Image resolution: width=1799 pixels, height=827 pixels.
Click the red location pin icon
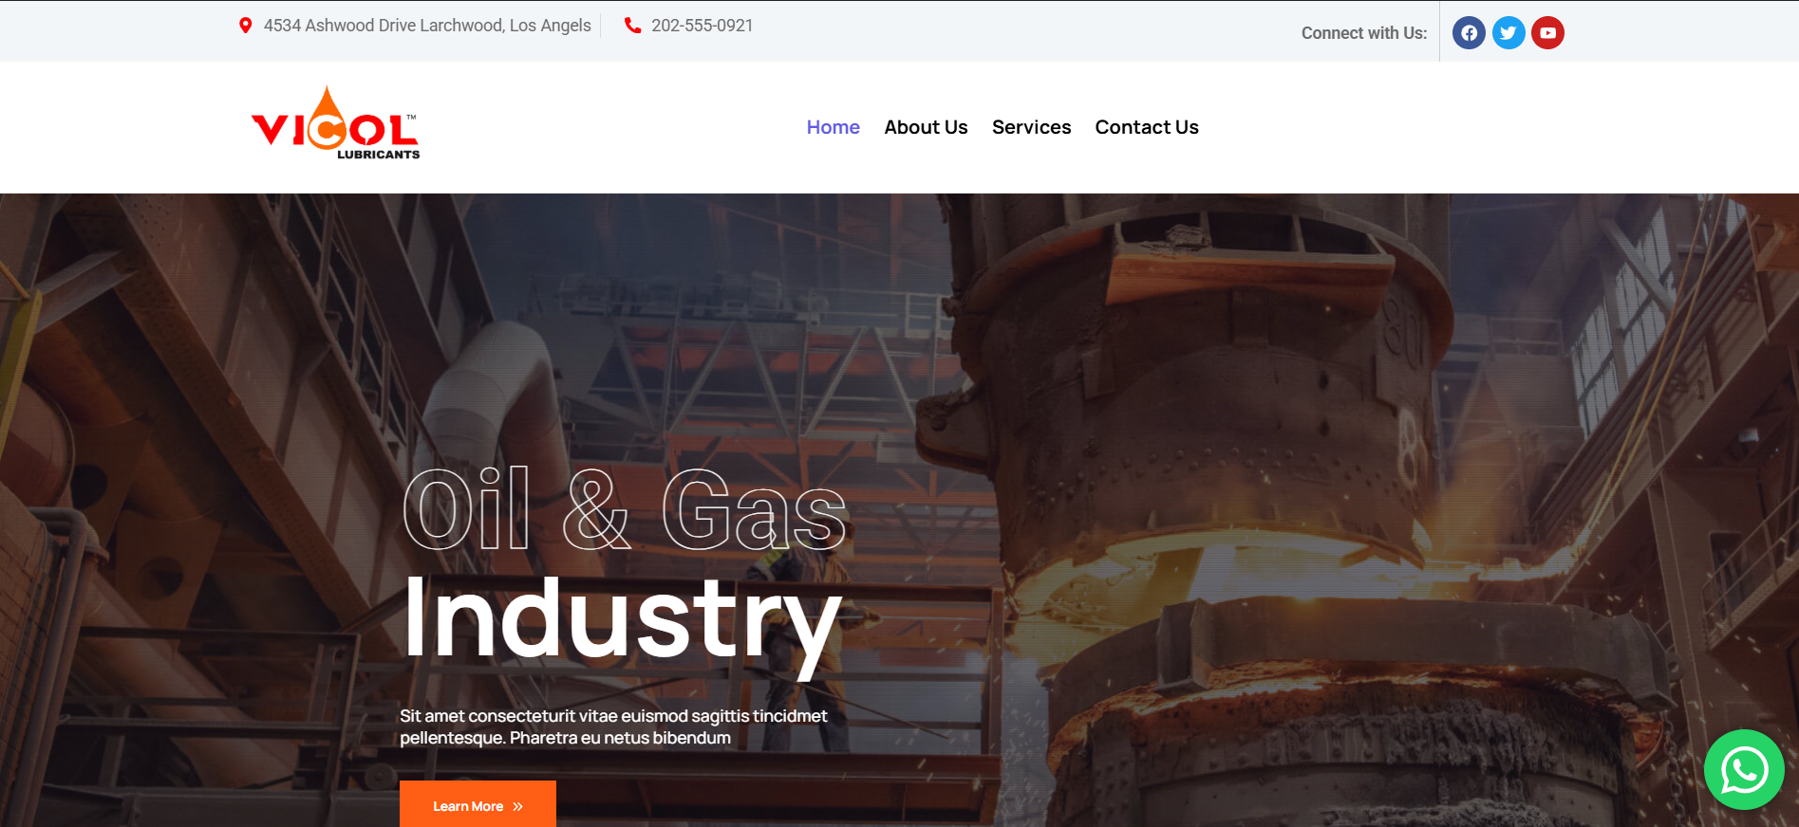click(245, 26)
